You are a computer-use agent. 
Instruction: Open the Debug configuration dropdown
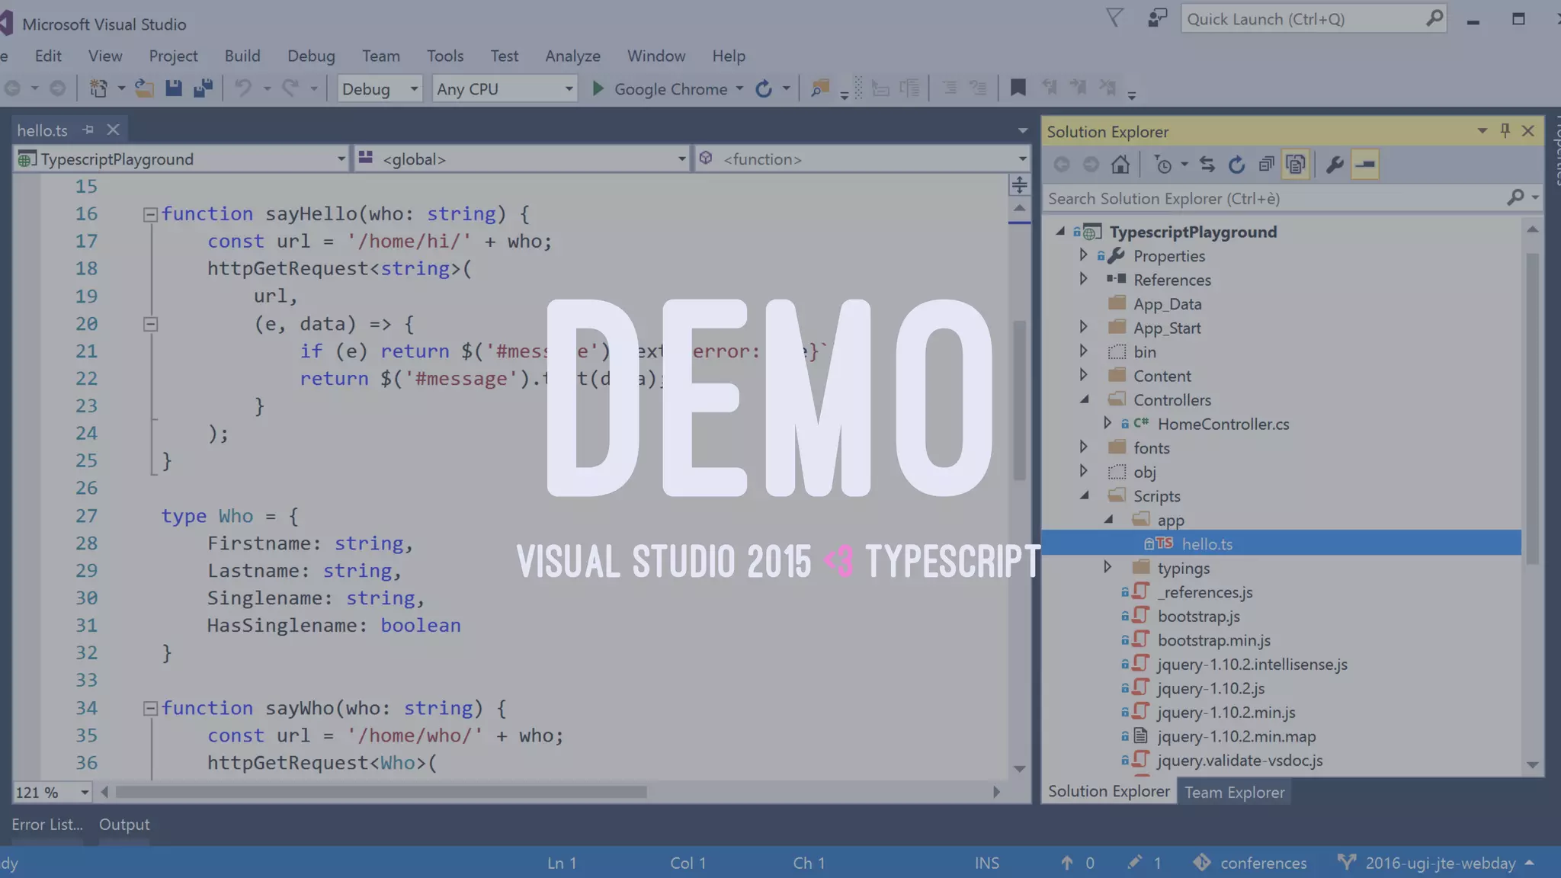[x=380, y=89]
